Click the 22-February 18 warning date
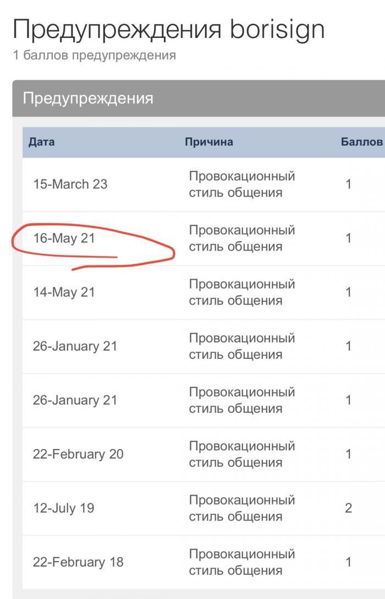 point(78,562)
